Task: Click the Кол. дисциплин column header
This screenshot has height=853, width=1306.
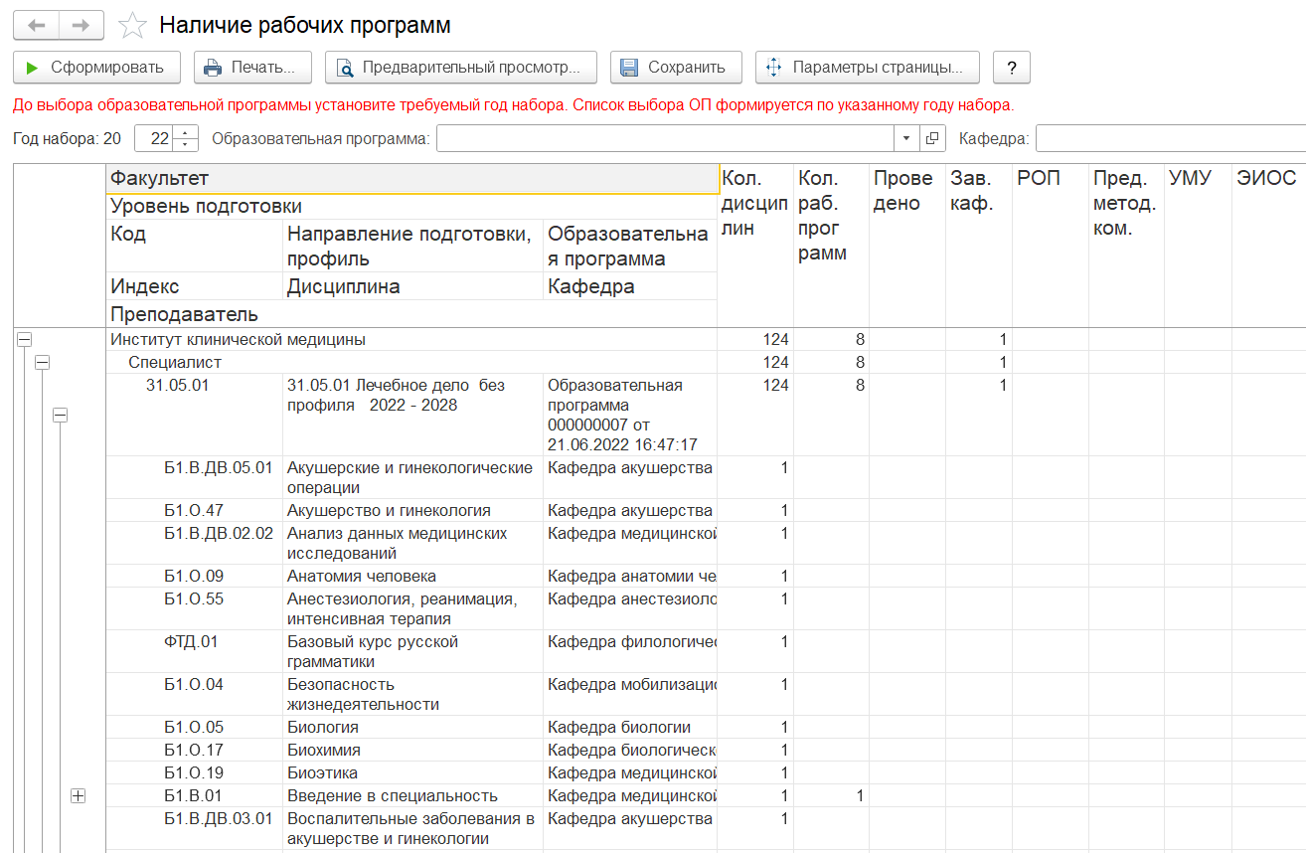Action: [755, 246]
